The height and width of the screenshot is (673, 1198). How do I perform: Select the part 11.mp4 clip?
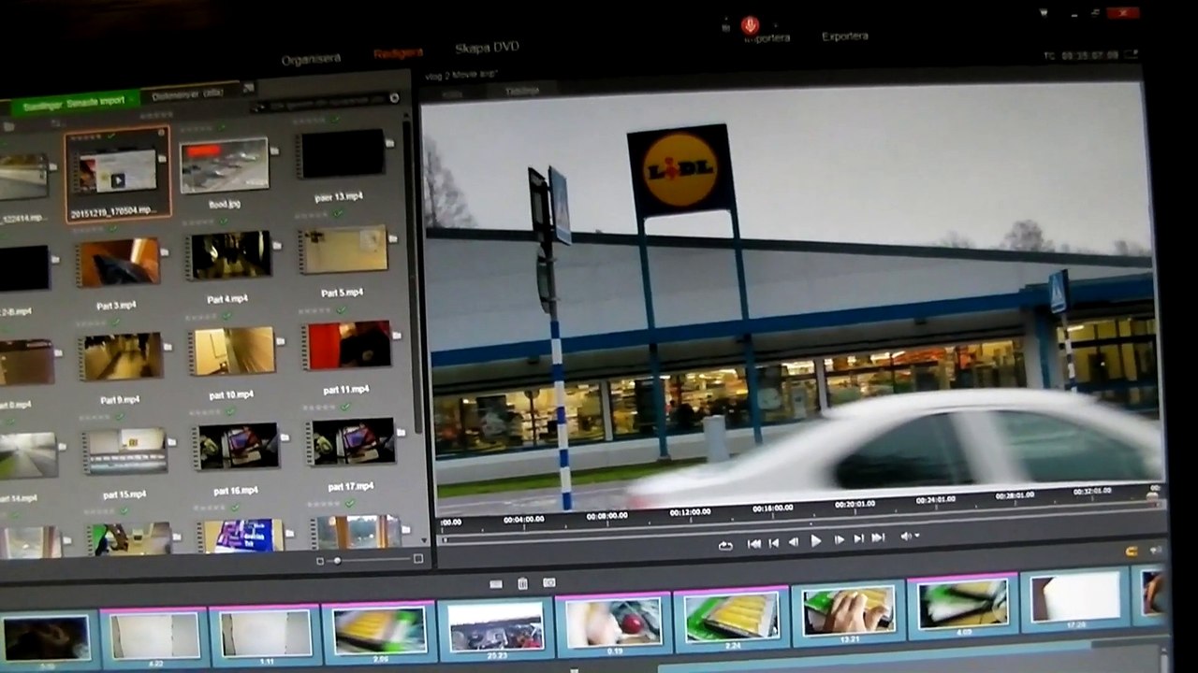346,345
